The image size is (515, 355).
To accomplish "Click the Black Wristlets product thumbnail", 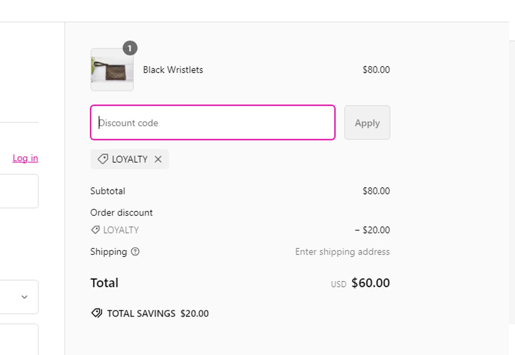I will (112, 70).
